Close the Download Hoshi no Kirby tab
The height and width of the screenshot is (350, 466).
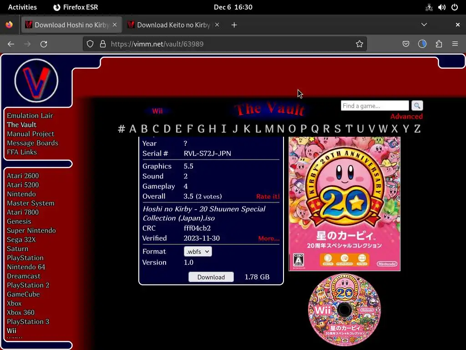(x=115, y=25)
